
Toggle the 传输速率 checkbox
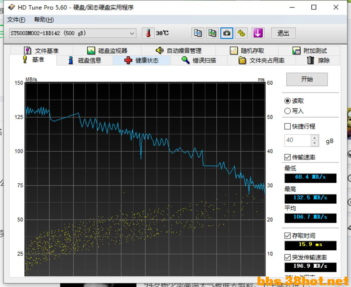point(287,157)
